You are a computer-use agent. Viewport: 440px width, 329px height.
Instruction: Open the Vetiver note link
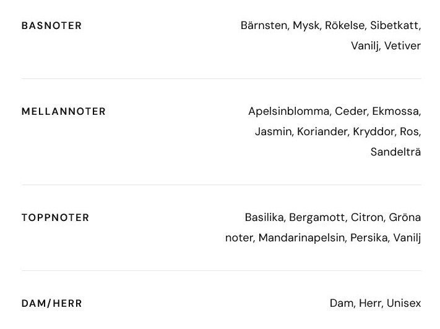pos(402,46)
